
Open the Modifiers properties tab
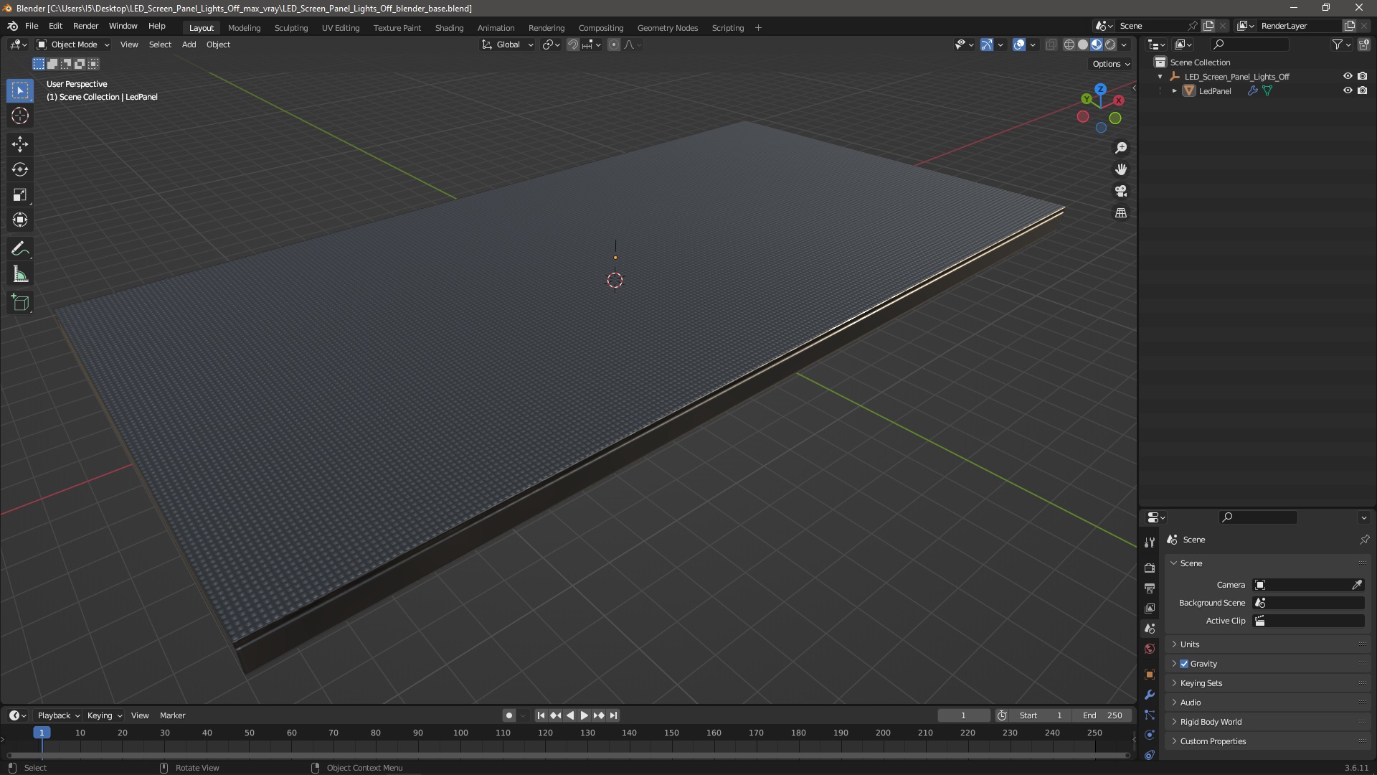click(x=1150, y=695)
